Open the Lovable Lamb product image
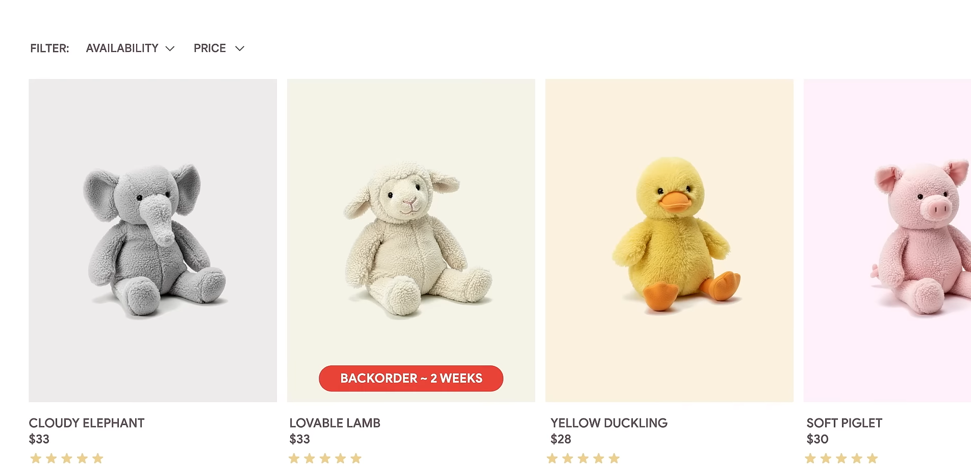 (x=411, y=241)
